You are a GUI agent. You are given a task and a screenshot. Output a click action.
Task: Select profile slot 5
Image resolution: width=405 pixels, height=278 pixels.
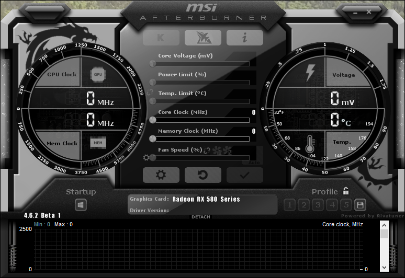346,205
